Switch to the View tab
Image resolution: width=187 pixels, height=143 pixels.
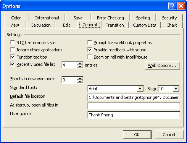point(15,25)
